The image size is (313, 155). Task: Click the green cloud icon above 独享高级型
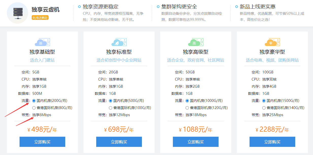point(195,42)
